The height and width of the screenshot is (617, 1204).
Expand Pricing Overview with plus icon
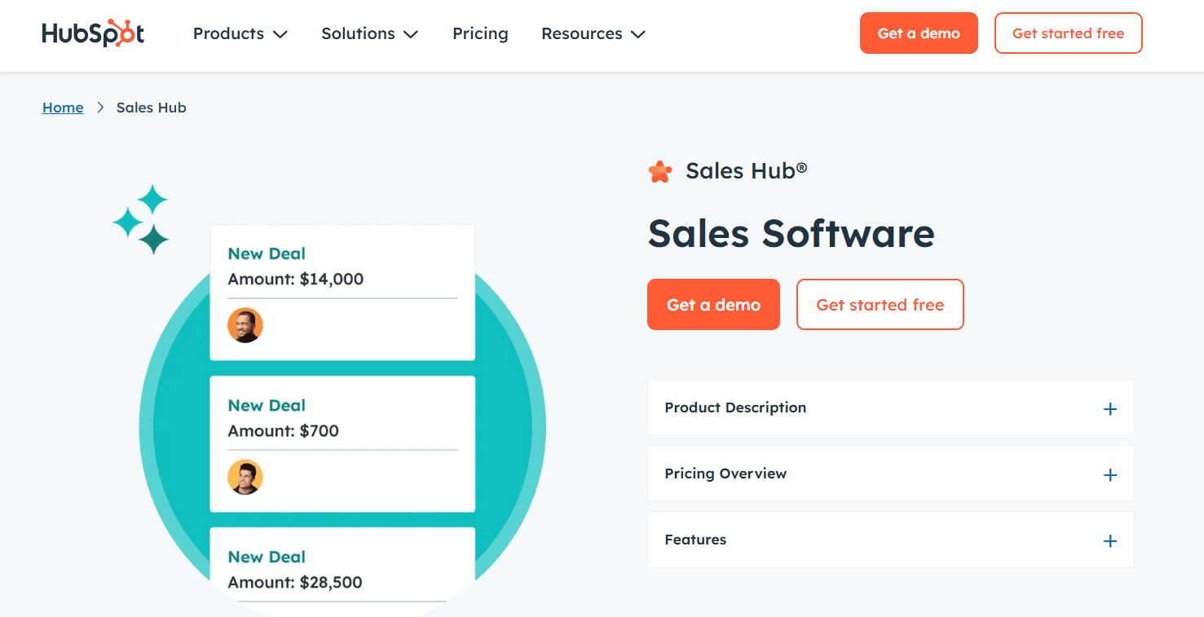(1109, 475)
